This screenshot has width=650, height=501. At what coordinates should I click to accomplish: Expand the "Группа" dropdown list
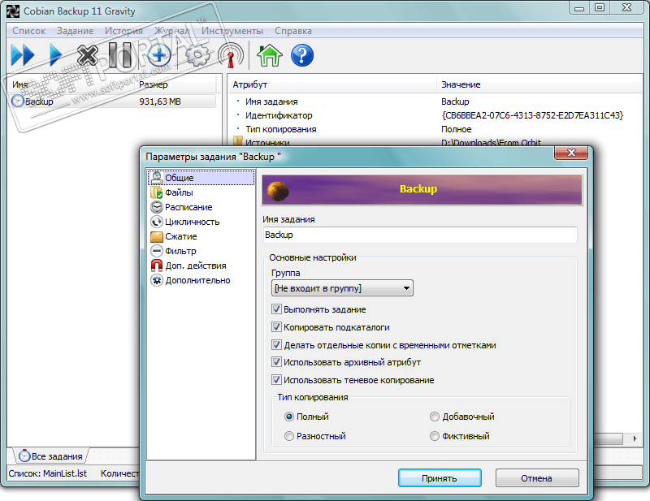coord(342,288)
